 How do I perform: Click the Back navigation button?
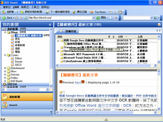[x=8, y=18]
